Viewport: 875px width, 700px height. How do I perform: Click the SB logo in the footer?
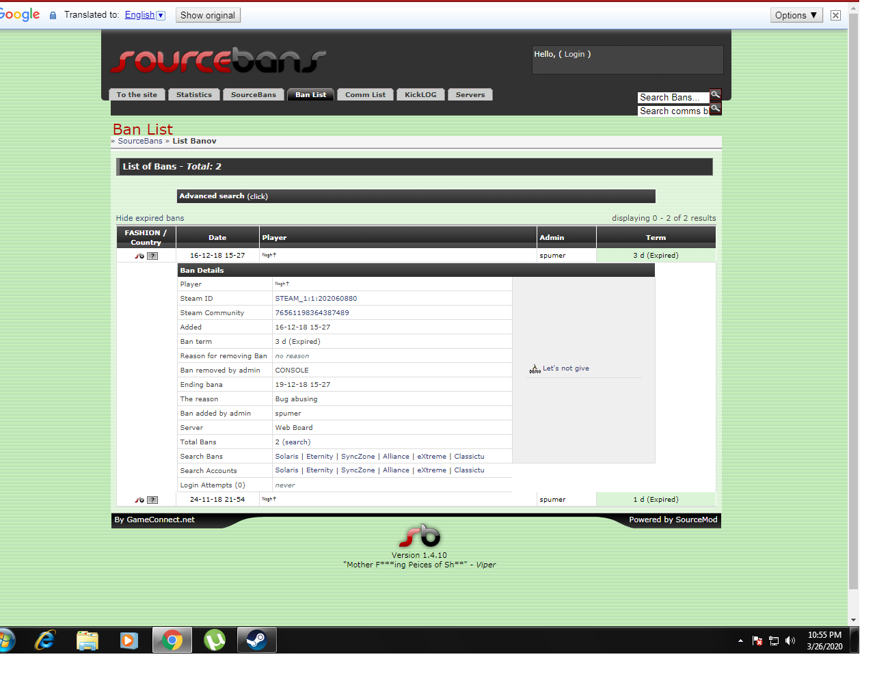pyautogui.click(x=420, y=536)
